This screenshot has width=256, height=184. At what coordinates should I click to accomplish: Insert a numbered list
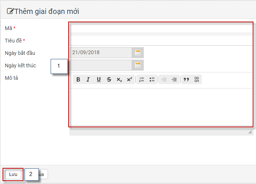(142, 79)
